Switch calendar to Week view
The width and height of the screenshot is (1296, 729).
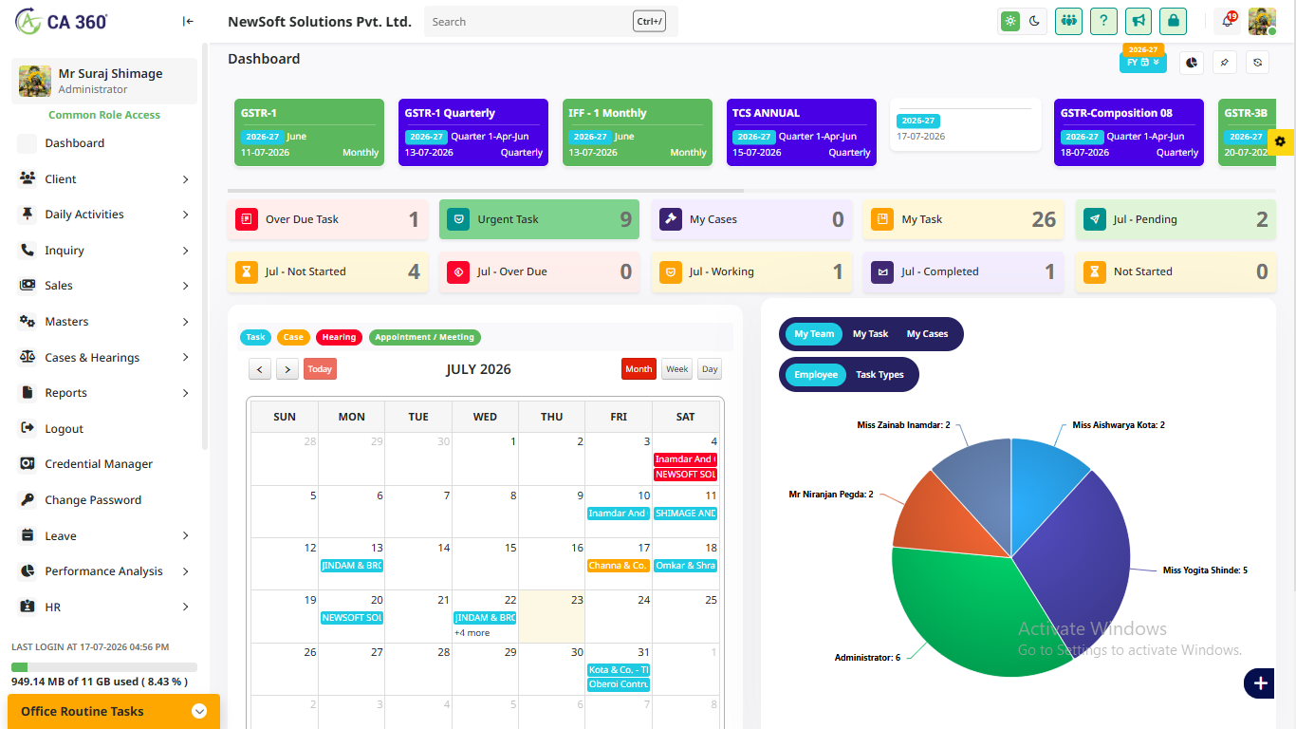click(676, 369)
